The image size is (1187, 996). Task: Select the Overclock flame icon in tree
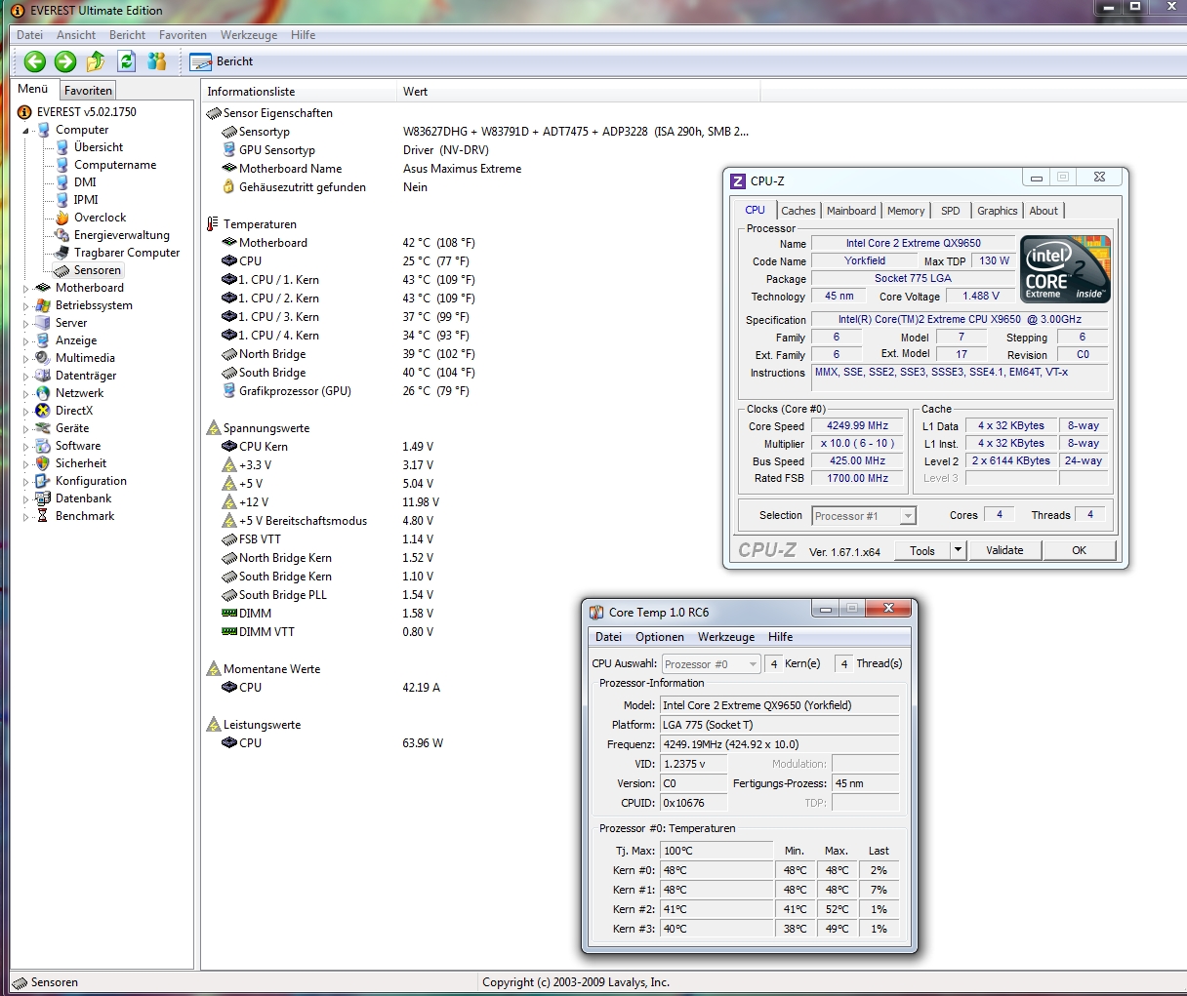62,218
